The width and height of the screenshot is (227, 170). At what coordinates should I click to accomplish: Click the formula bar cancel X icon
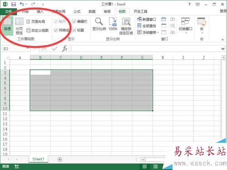pyautogui.click(x=44, y=49)
